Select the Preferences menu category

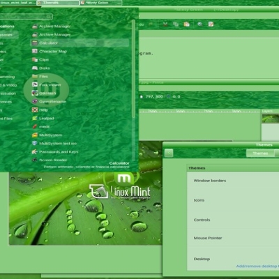point(6,102)
